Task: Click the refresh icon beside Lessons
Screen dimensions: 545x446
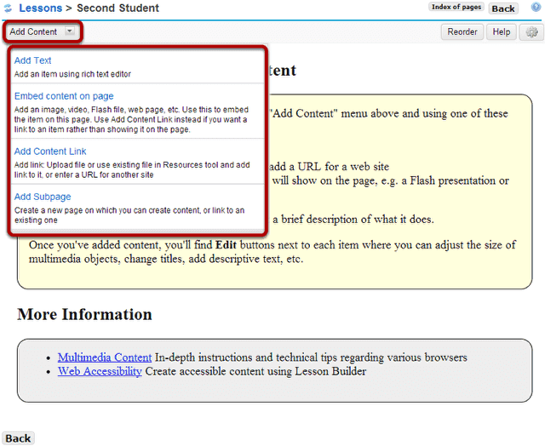Action: (8, 8)
